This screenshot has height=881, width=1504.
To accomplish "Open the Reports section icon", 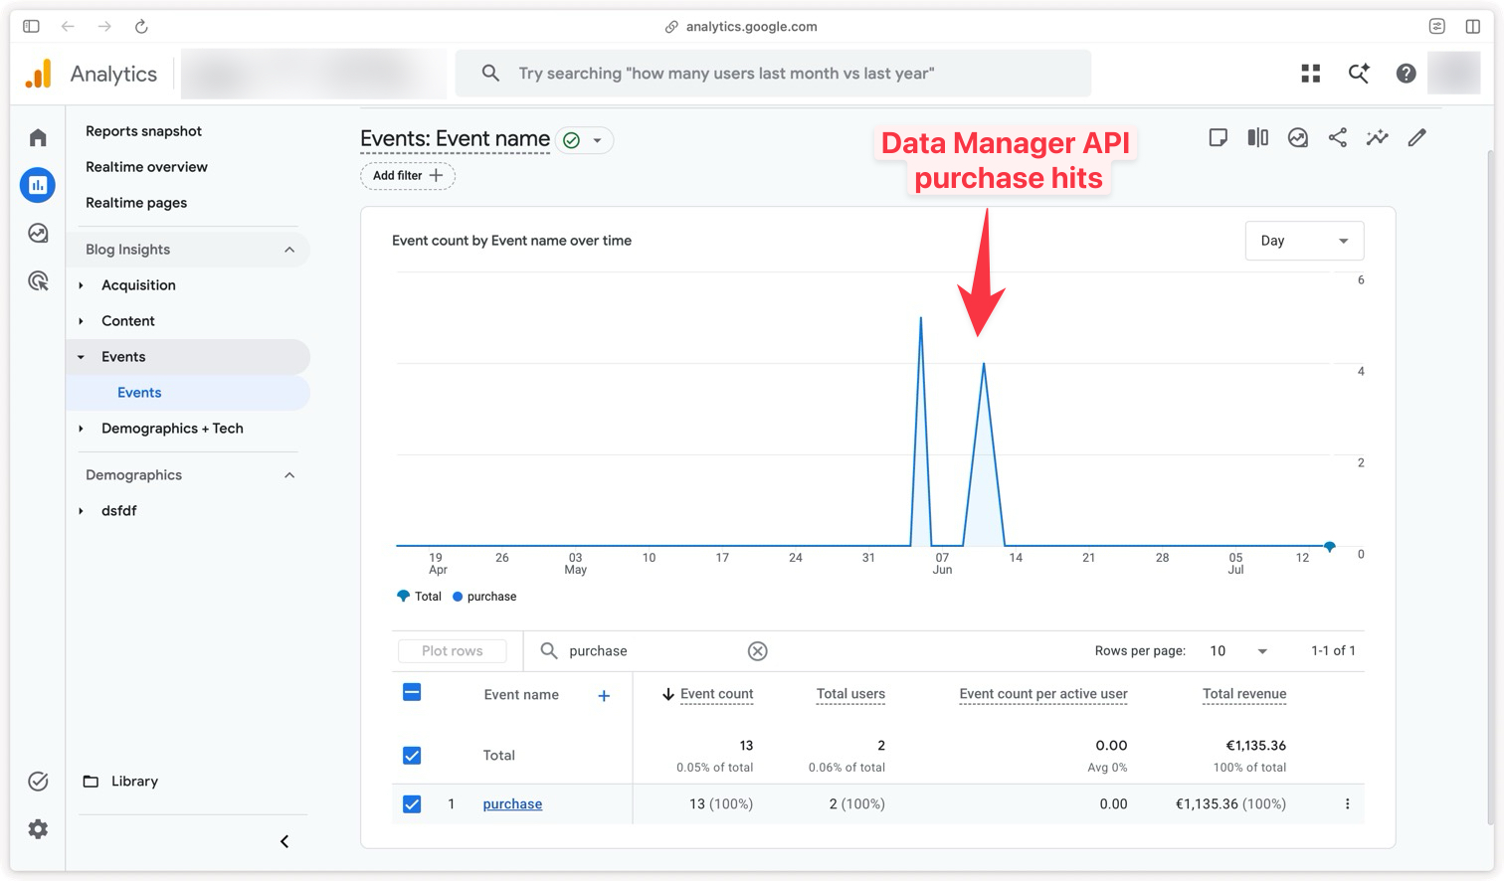I will (38, 185).
